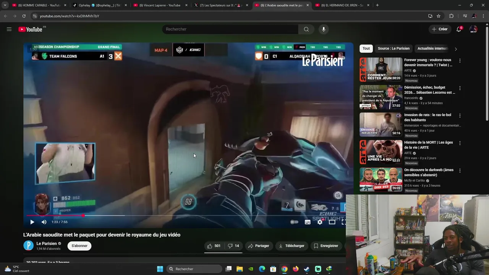This screenshot has height=275, width=489.
Task: View site information icon in the address bar
Action: 34,16
